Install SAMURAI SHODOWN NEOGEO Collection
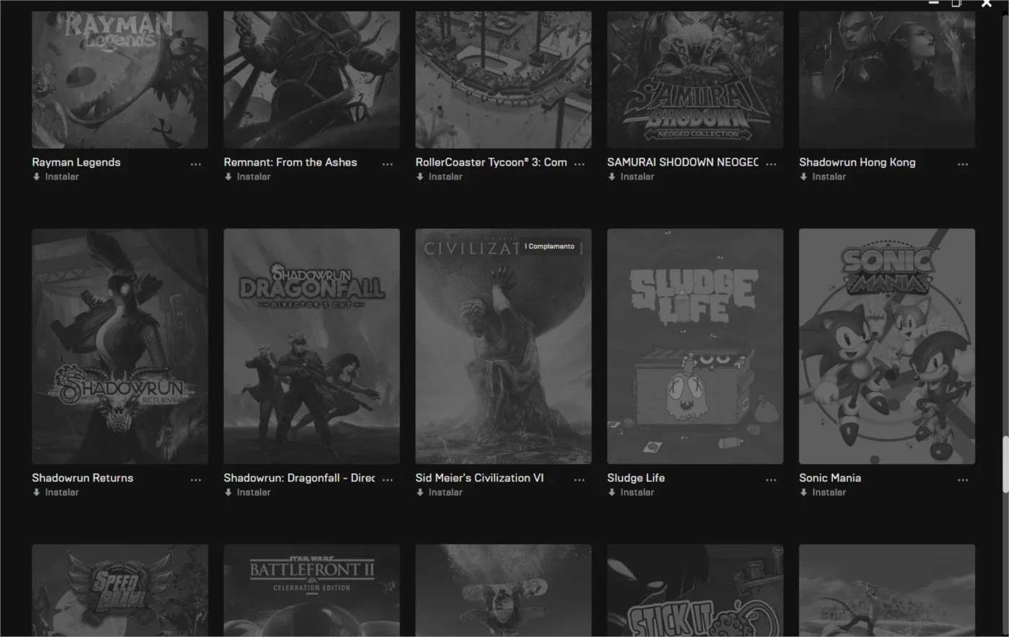 [x=631, y=177]
